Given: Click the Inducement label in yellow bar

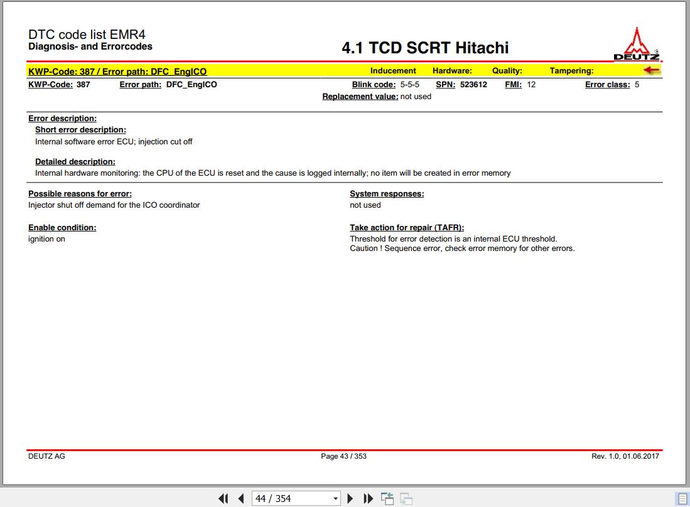Looking at the screenshot, I should pyautogui.click(x=393, y=71).
